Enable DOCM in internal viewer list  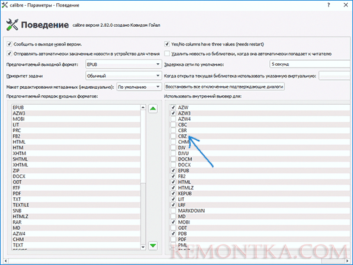[173, 159]
